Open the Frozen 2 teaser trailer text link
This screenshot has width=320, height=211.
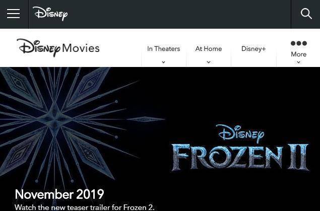pyautogui.click(x=85, y=207)
